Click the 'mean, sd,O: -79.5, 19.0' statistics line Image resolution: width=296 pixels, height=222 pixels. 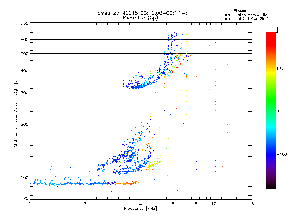click(x=246, y=14)
